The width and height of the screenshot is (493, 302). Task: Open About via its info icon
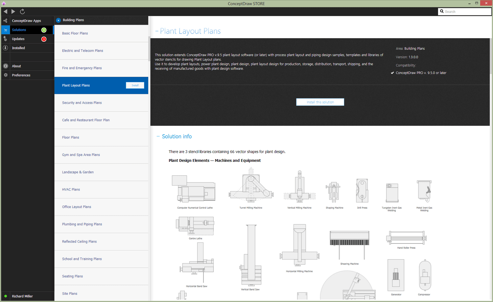(x=5, y=66)
